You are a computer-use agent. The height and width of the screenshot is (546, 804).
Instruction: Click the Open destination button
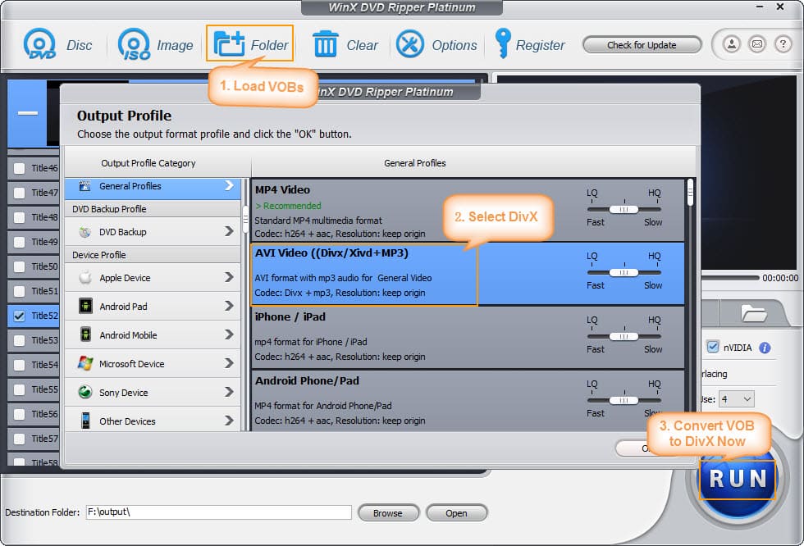[456, 512]
